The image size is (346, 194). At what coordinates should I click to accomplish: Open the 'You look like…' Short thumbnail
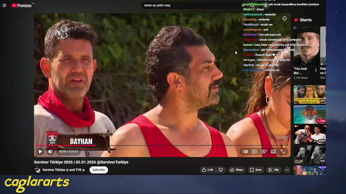[x=307, y=46]
